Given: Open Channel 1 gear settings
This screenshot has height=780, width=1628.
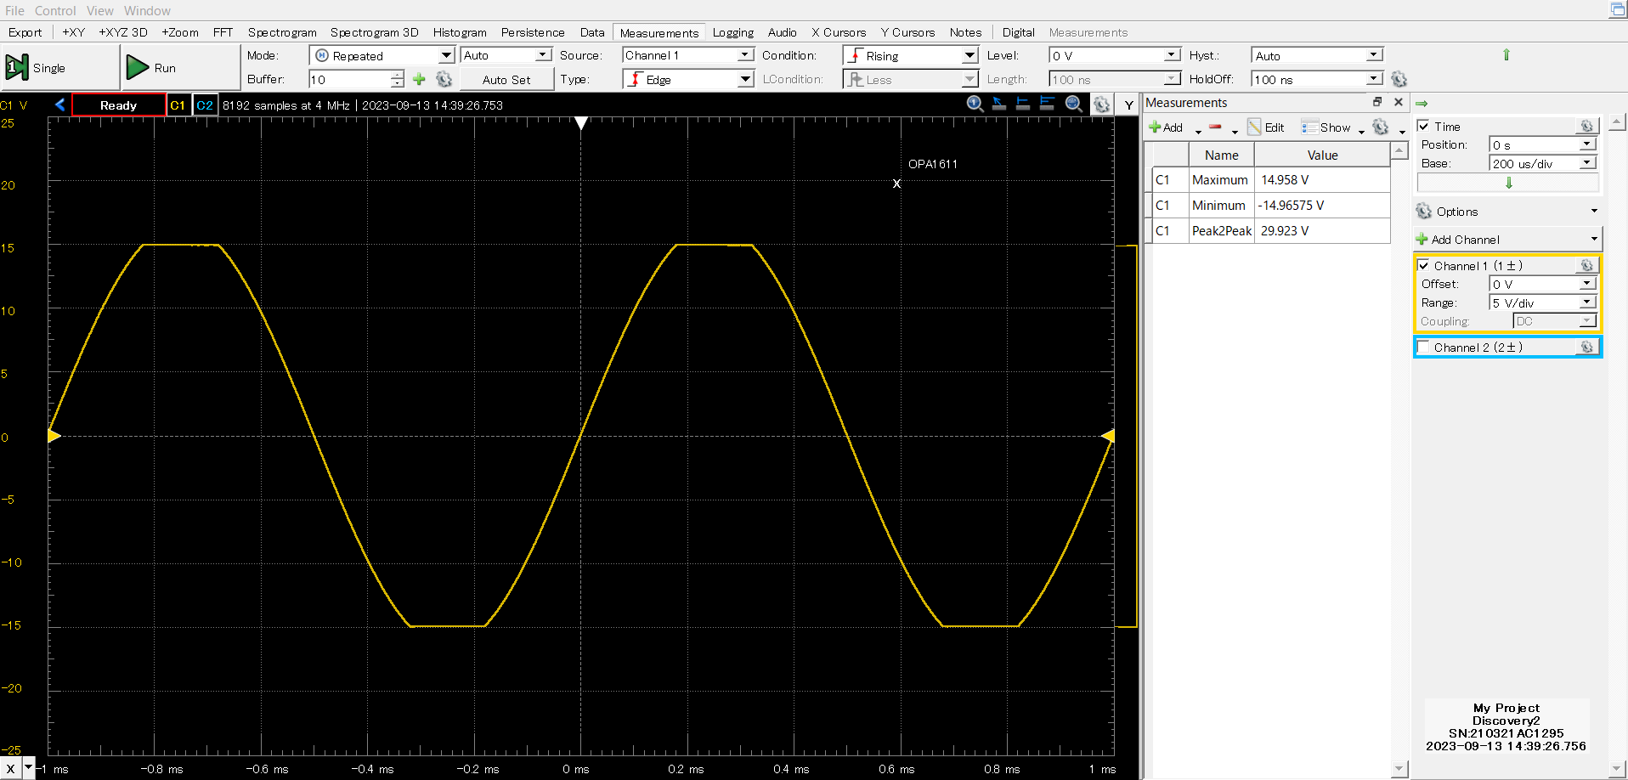Looking at the screenshot, I should pyautogui.click(x=1586, y=265).
